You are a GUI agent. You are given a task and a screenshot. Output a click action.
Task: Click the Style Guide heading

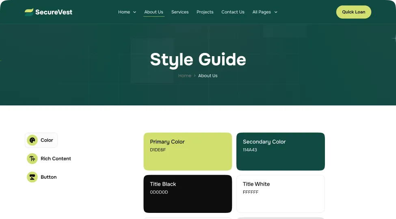click(x=198, y=60)
